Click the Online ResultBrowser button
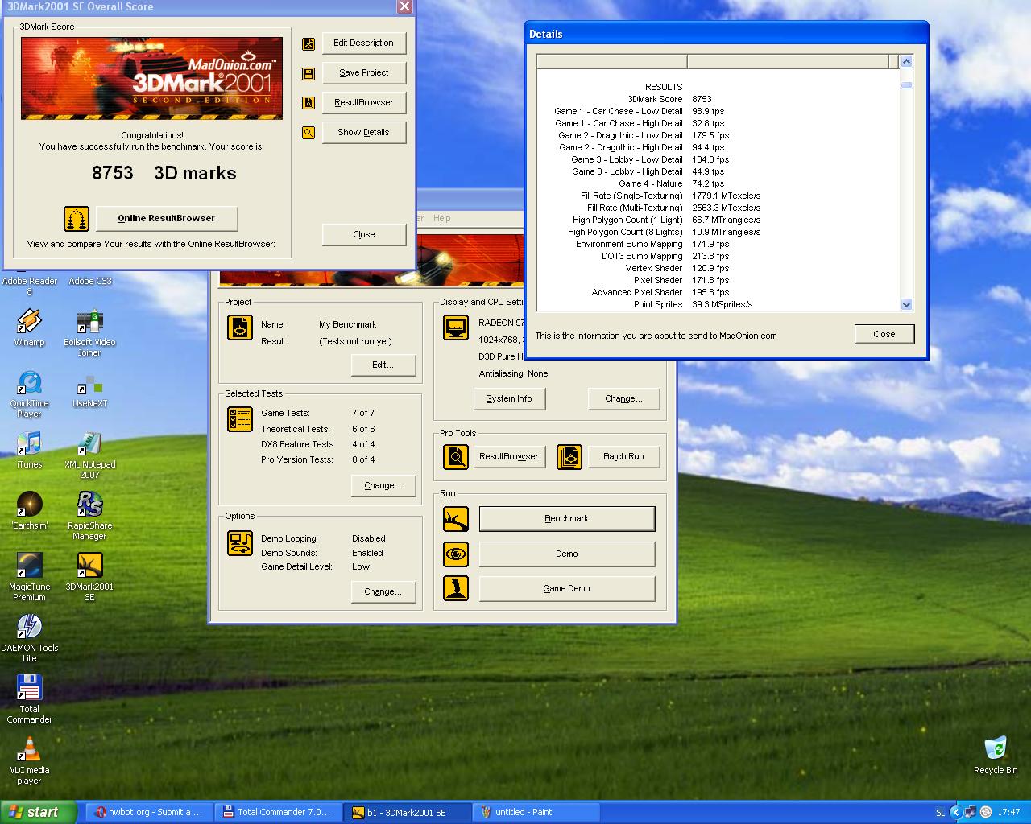 click(167, 218)
